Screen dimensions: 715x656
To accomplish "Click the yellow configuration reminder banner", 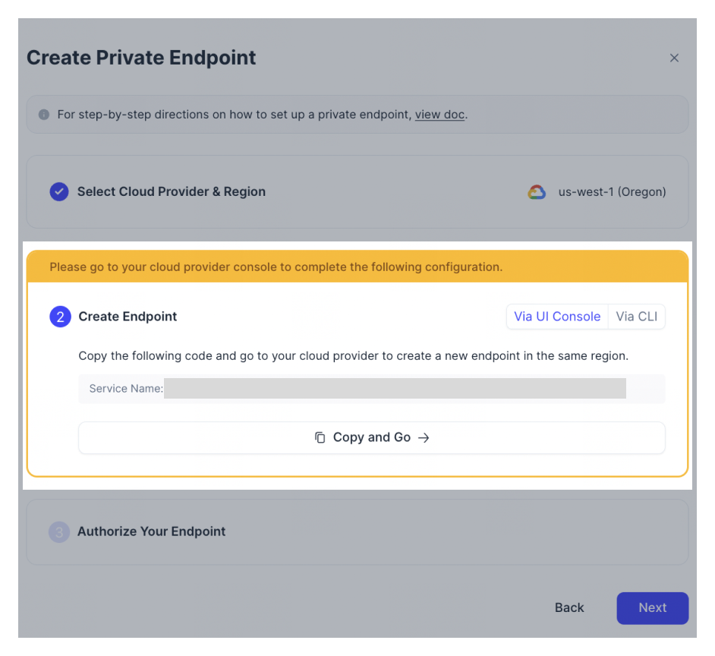I will pos(357,266).
